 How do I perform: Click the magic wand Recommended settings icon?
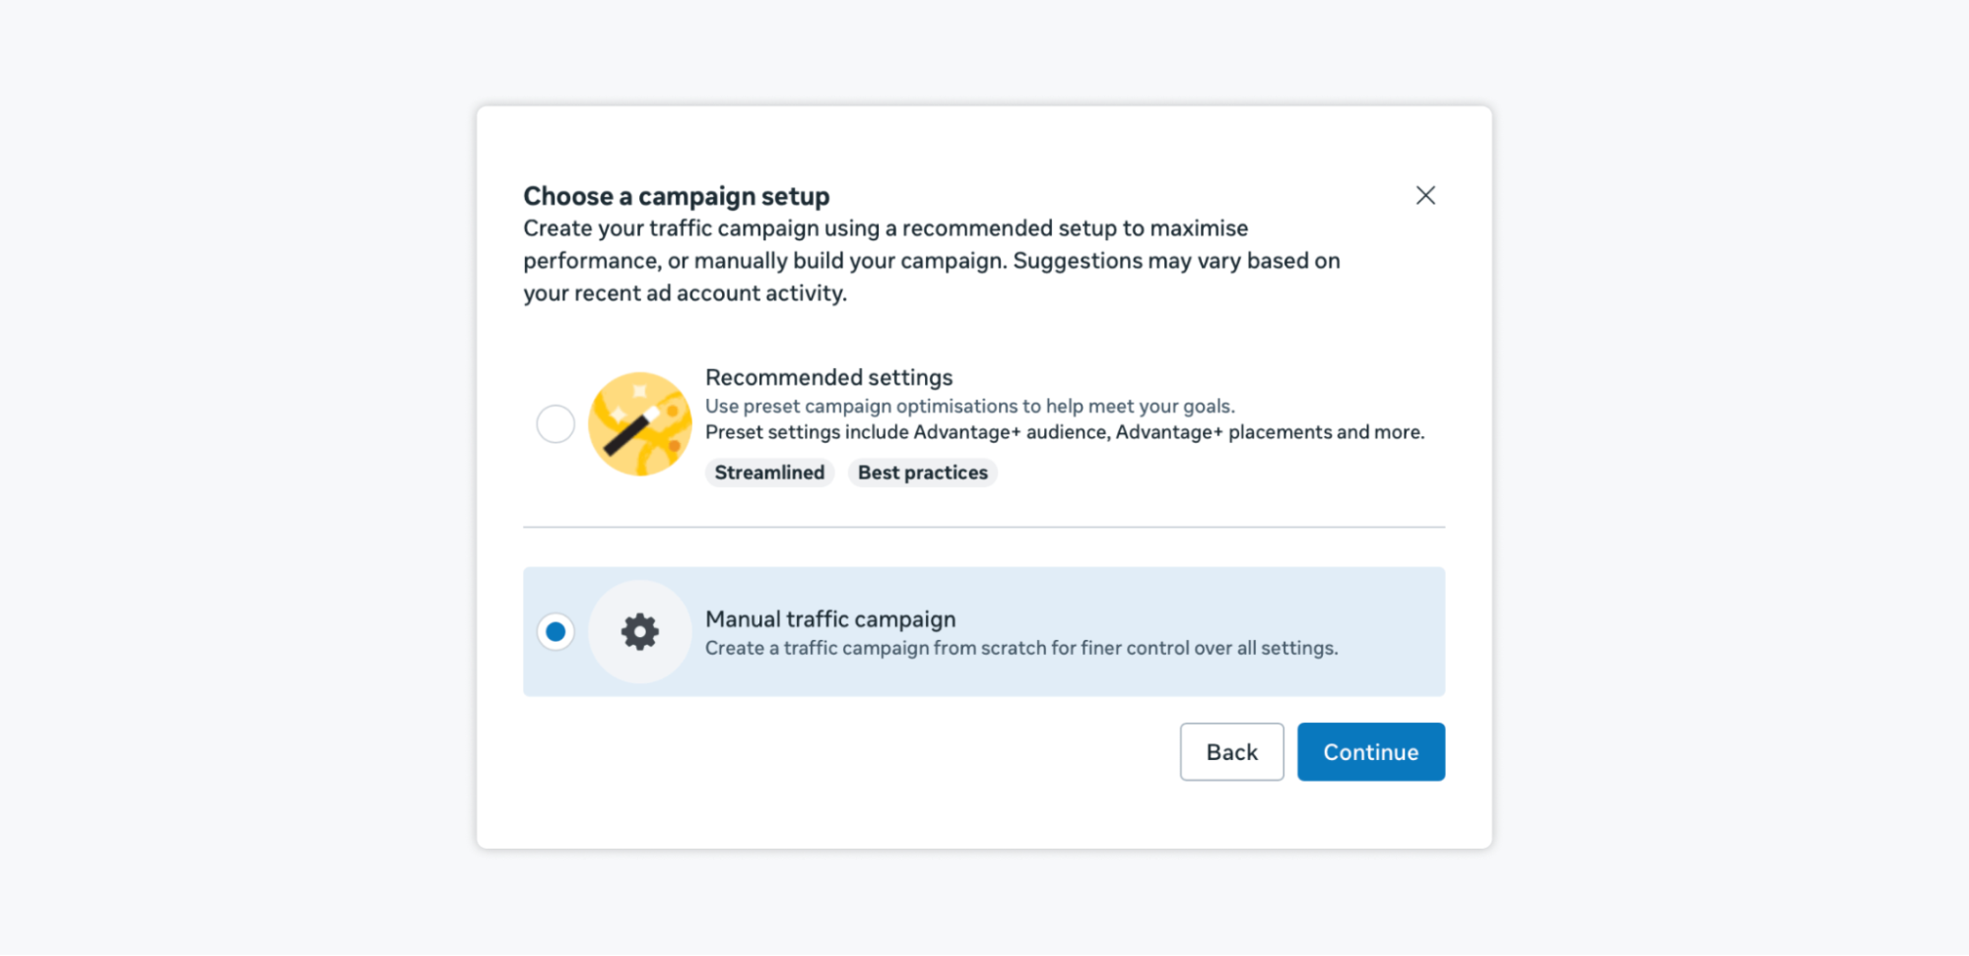(639, 424)
